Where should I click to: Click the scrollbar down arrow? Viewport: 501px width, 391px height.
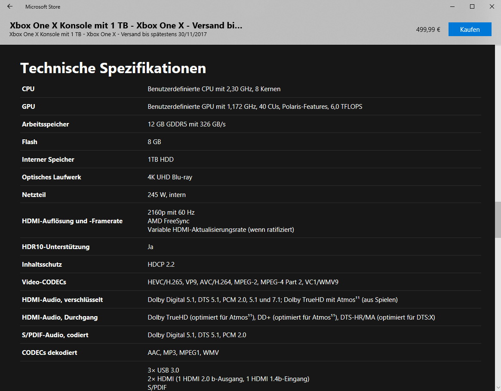point(498,388)
